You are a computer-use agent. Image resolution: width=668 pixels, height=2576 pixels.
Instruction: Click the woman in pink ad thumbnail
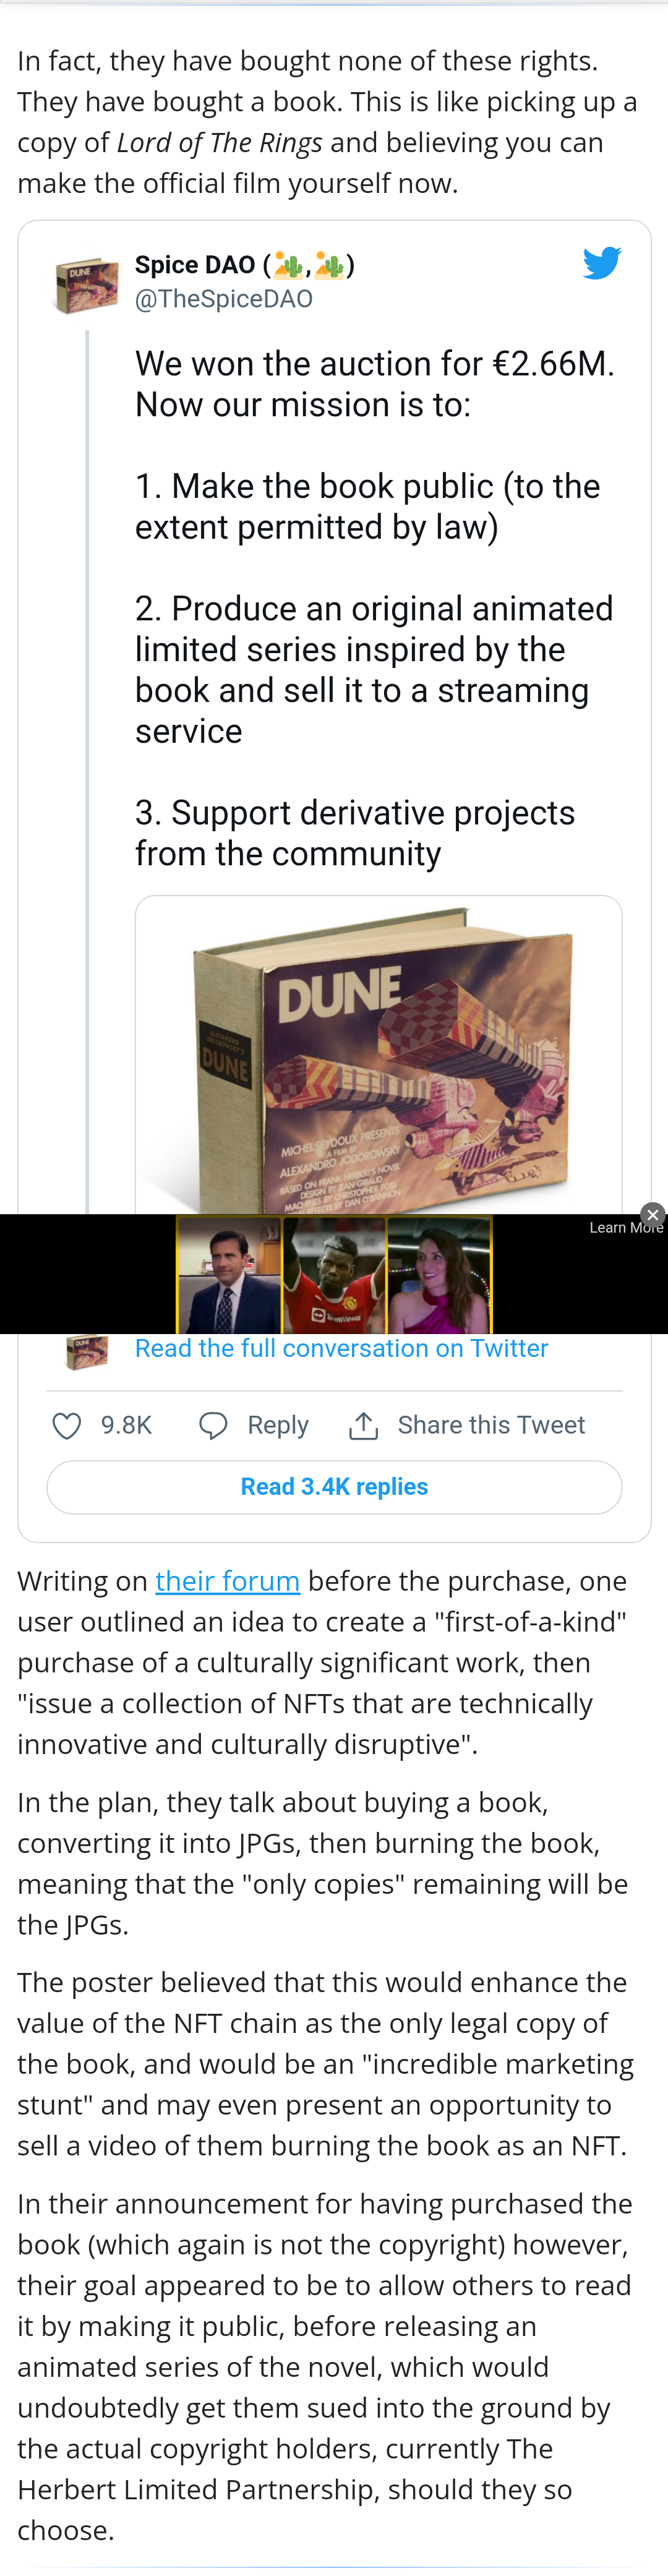point(439,1275)
